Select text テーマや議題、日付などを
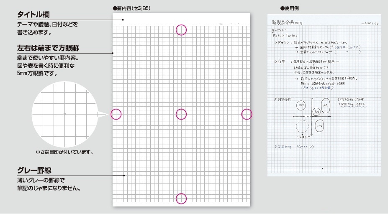 click(48, 24)
